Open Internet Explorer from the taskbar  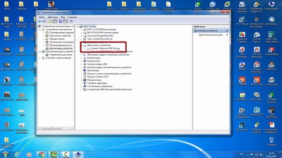coord(17,154)
